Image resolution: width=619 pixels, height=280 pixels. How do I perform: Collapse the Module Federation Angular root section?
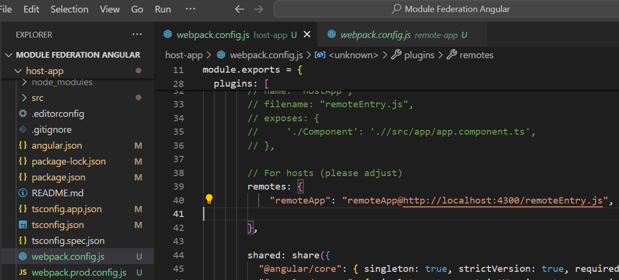pos(77,55)
